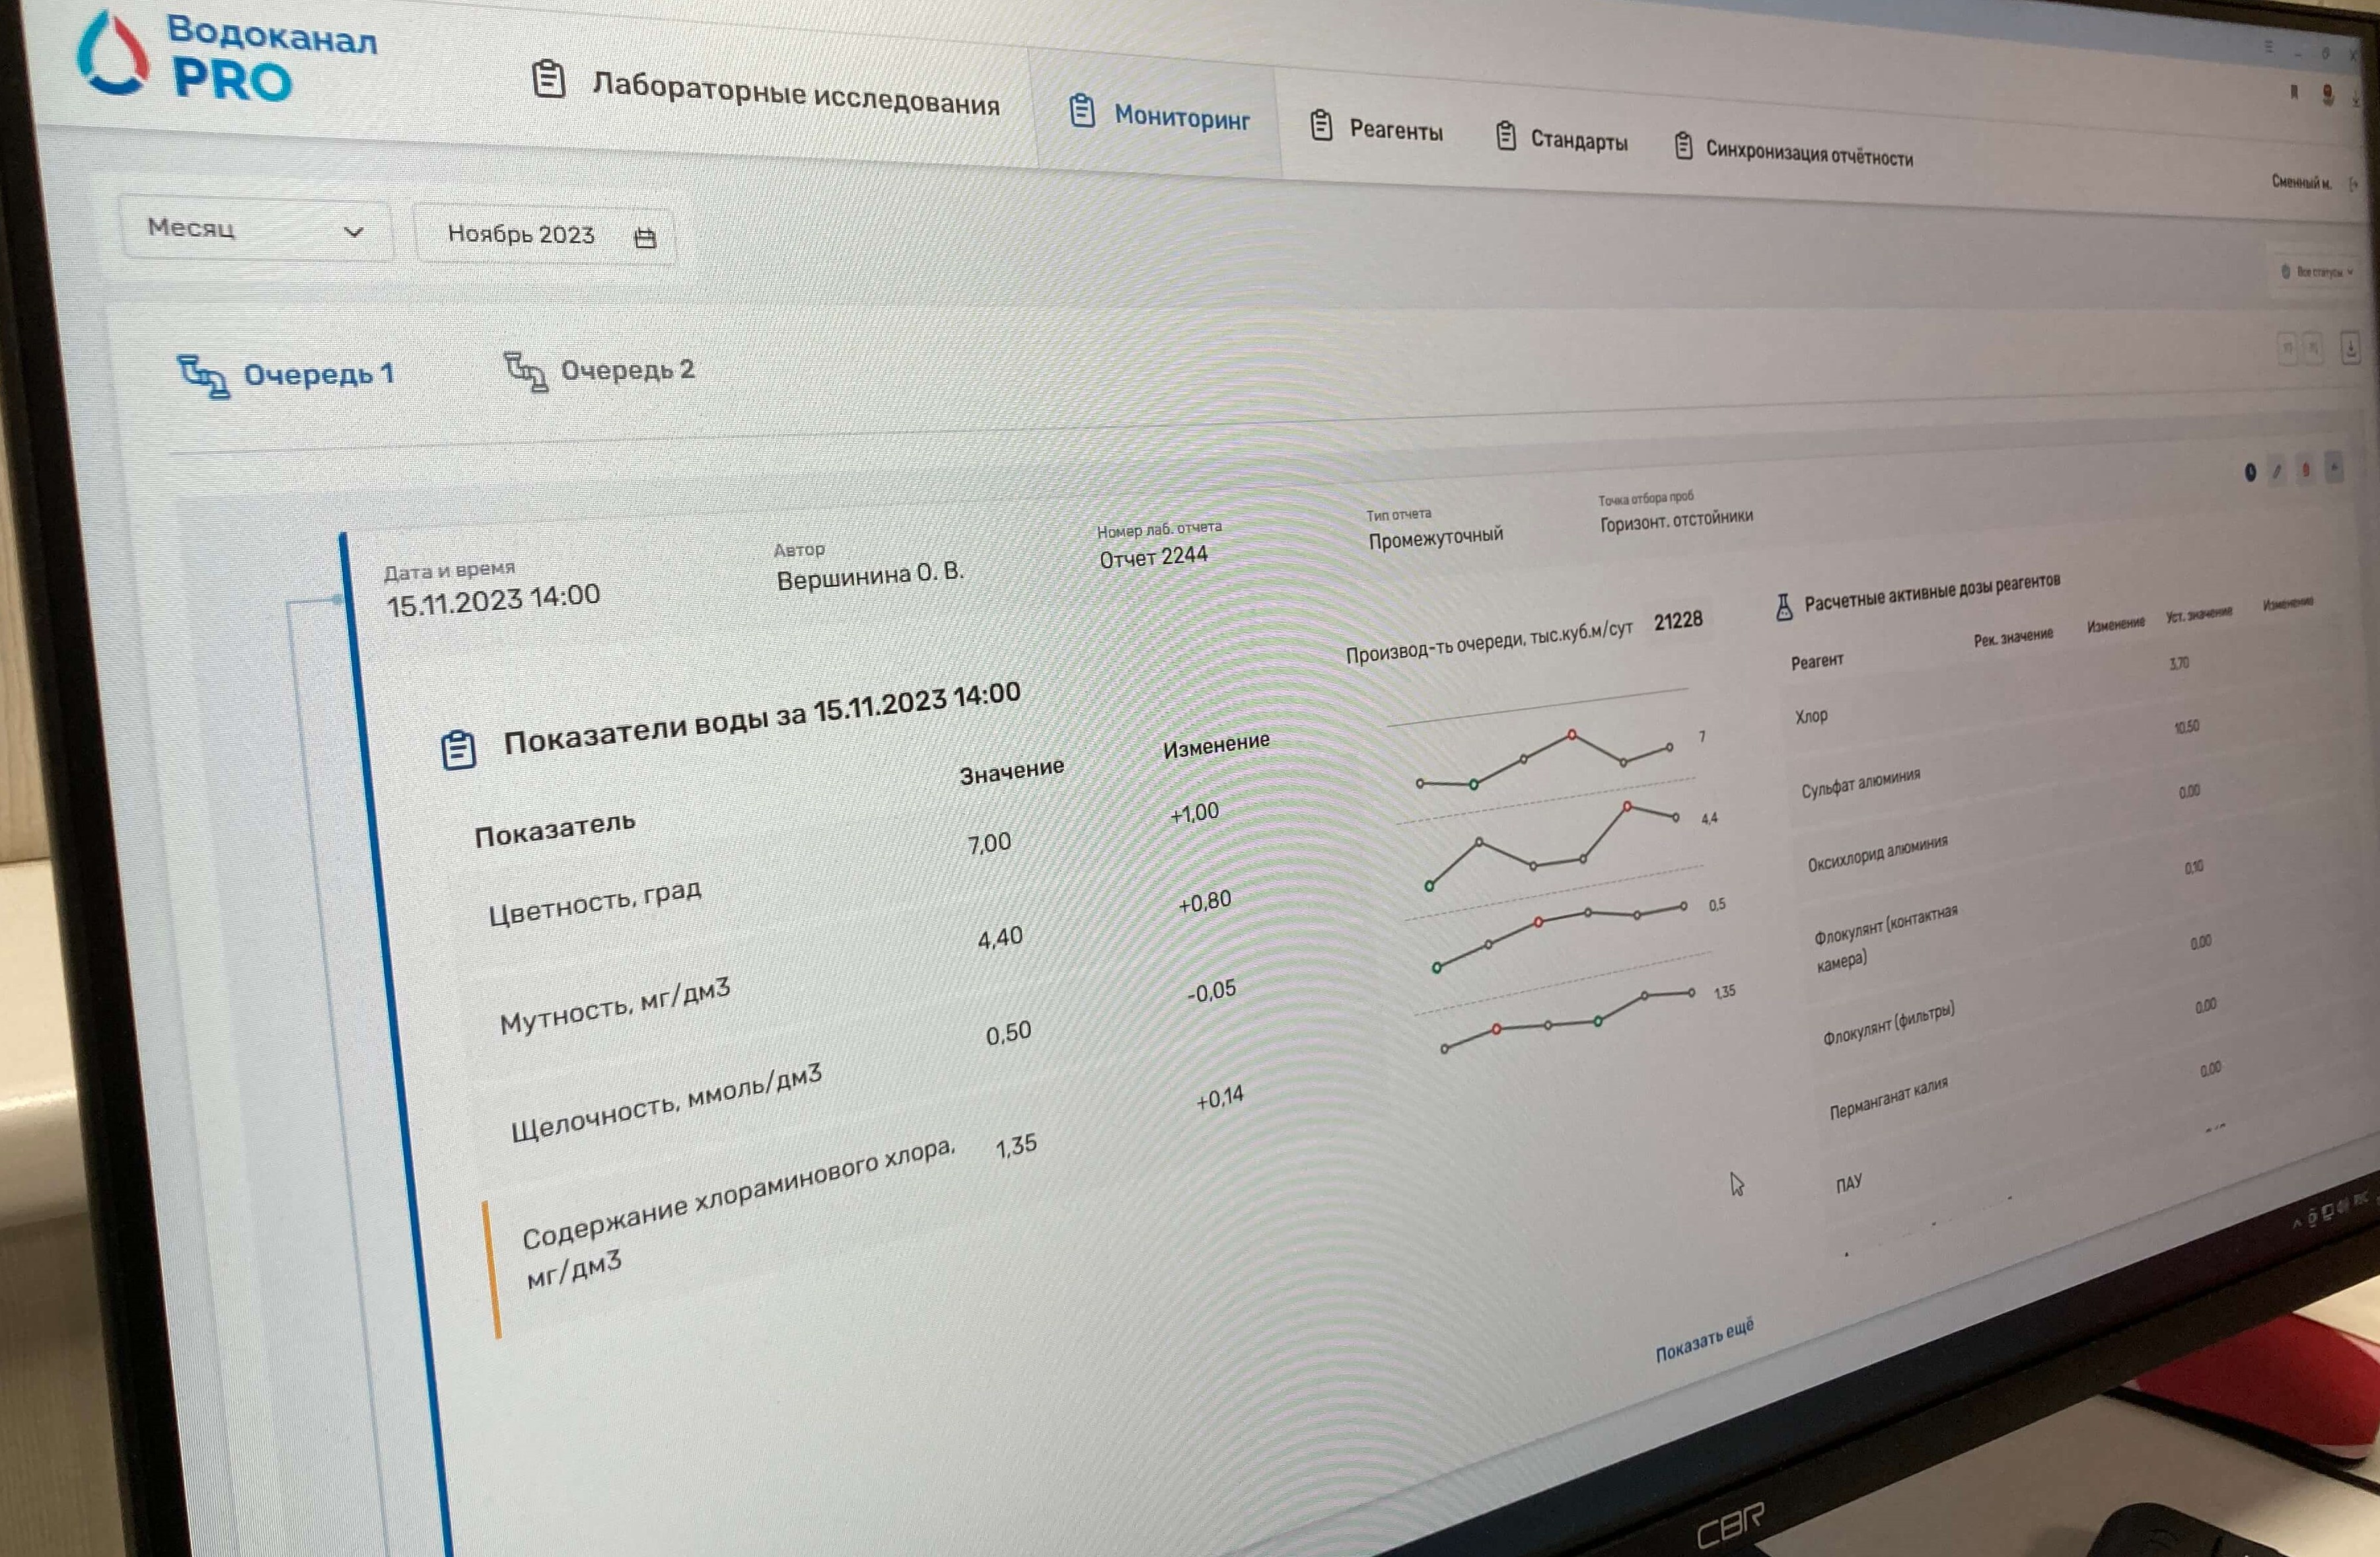Click the clipboard icon next to Стандарты
This screenshot has height=1557, width=2380.
click(x=1506, y=135)
